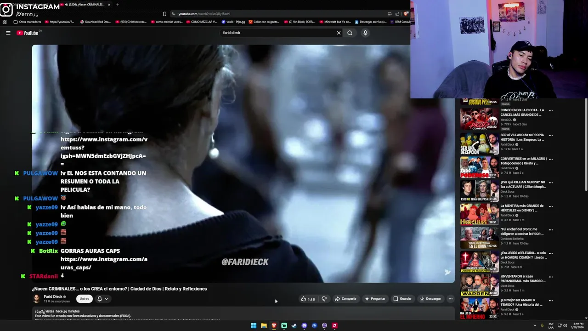Bookmark this page from the address bar
588x331 pixels.
pyautogui.click(x=164, y=14)
